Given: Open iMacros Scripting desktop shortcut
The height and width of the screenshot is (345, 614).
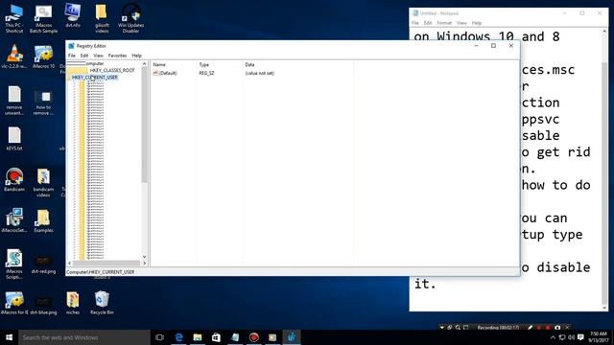Looking at the screenshot, I should (14, 264).
